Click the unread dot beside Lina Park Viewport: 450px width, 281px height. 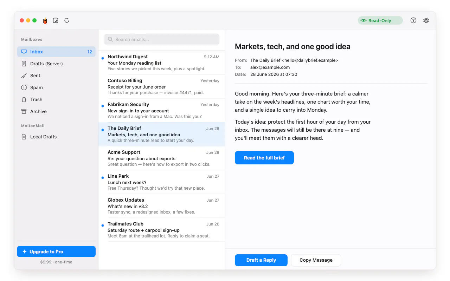103,178
